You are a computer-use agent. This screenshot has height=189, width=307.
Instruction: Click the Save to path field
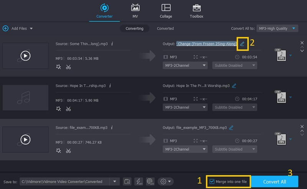tap(64, 181)
